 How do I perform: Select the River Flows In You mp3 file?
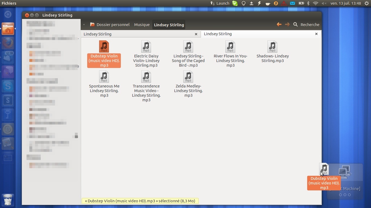tap(230, 54)
